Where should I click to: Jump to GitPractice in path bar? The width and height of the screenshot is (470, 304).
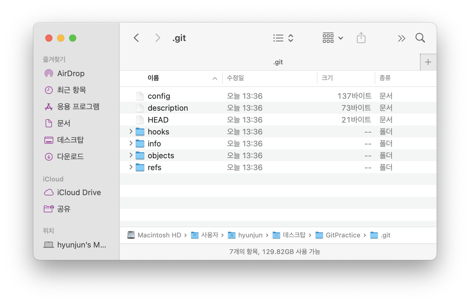(338, 235)
